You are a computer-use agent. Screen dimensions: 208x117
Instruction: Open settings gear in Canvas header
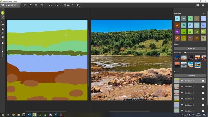pos(203,5)
